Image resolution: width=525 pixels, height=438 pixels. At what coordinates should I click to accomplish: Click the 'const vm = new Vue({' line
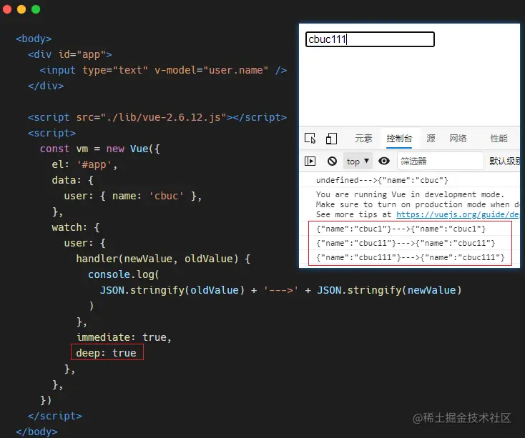tap(99, 149)
